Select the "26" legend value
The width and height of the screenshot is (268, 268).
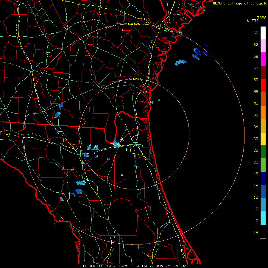(256, 150)
